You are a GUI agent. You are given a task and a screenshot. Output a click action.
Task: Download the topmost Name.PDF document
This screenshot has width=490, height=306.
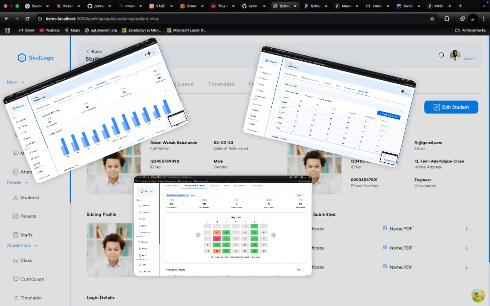tap(466, 229)
